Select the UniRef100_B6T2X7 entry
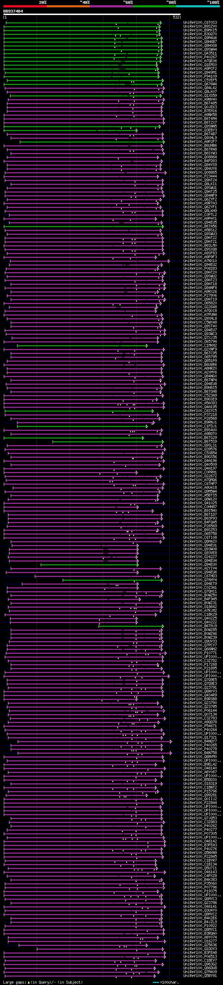The height and width of the screenshot is (985, 223). click(x=200, y=122)
